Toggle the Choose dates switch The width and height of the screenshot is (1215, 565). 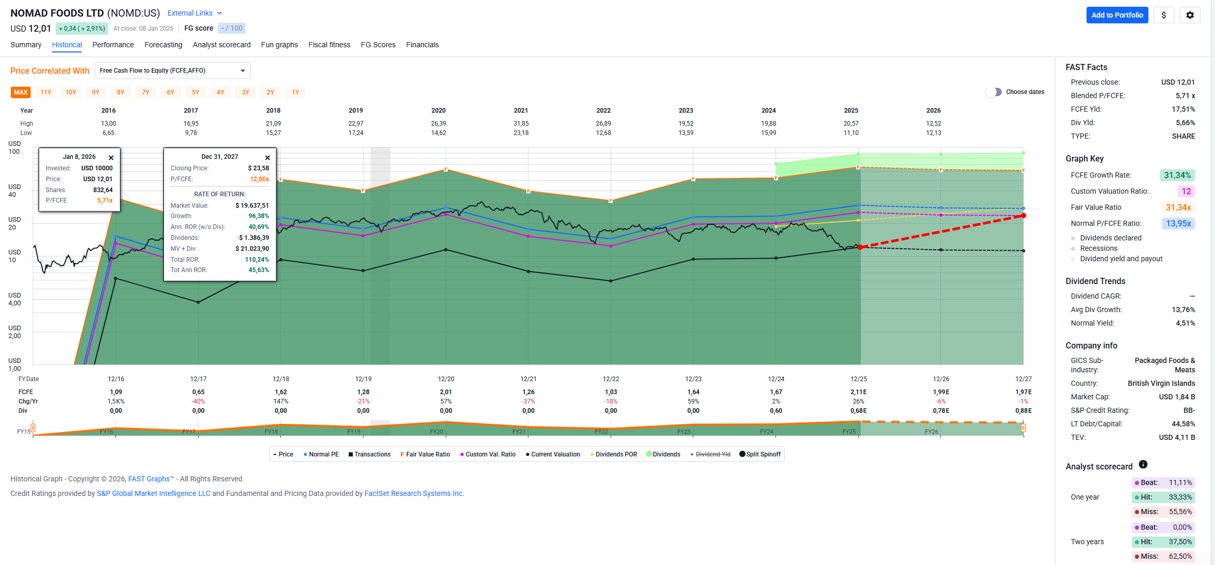pyautogui.click(x=994, y=92)
